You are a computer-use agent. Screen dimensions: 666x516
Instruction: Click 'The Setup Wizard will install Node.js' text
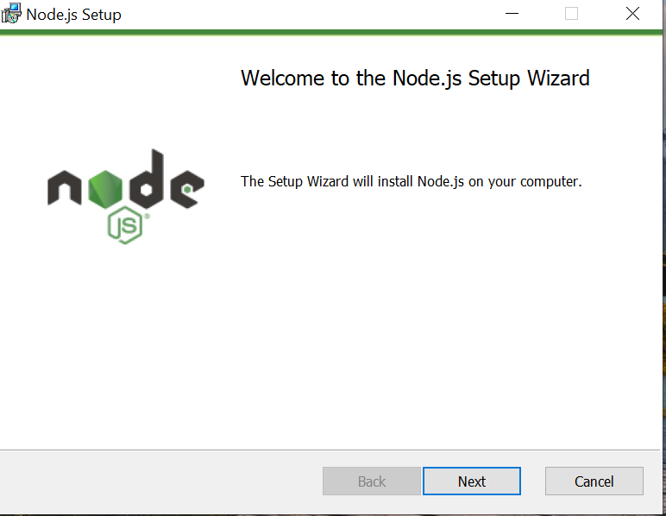[x=411, y=182]
